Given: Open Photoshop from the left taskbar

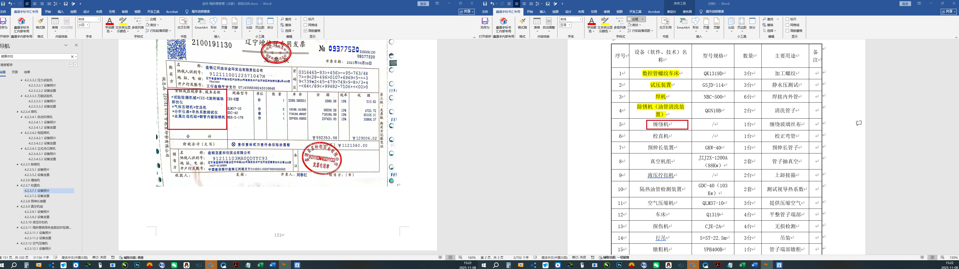Looking at the screenshot, I should 137,265.
